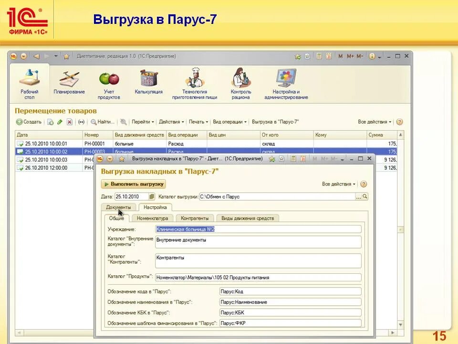
Task: Open the Печать dropdown menu
Action: point(198,122)
